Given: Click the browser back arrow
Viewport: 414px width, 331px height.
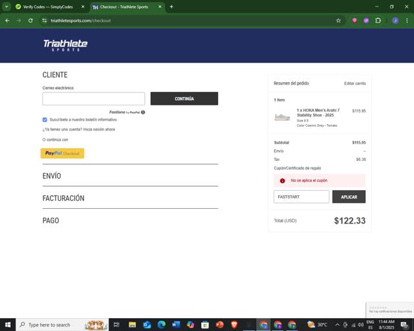Looking at the screenshot, I should [7, 21].
